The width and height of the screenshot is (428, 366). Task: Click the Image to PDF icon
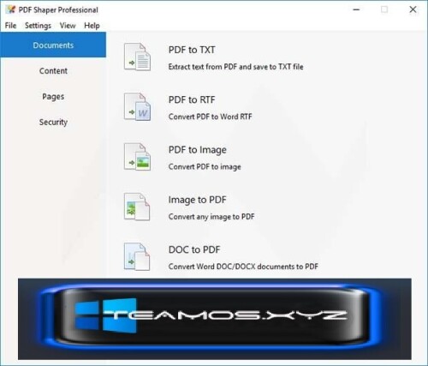pyautogui.click(x=137, y=207)
